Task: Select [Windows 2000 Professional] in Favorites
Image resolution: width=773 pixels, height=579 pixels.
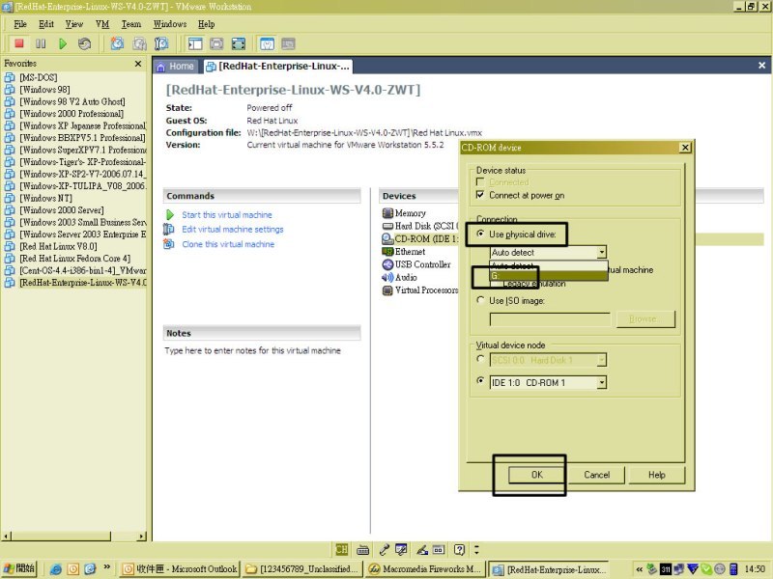Action: (x=72, y=114)
